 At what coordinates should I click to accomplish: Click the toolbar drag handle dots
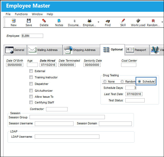point(5,23)
